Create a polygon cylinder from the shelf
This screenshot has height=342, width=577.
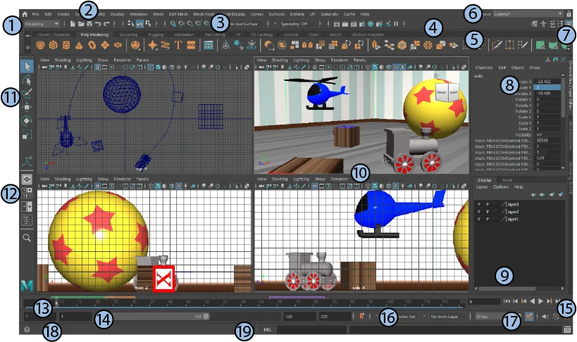click(x=66, y=45)
